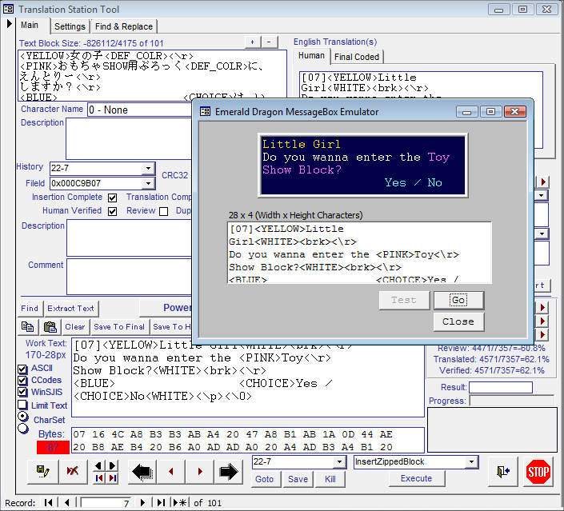Go to last record in the record navigator
Image resolution: width=564 pixels, height=511 pixels.
[x=161, y=503]
